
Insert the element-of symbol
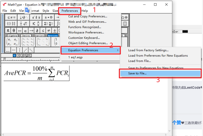(x=25, y=31)
